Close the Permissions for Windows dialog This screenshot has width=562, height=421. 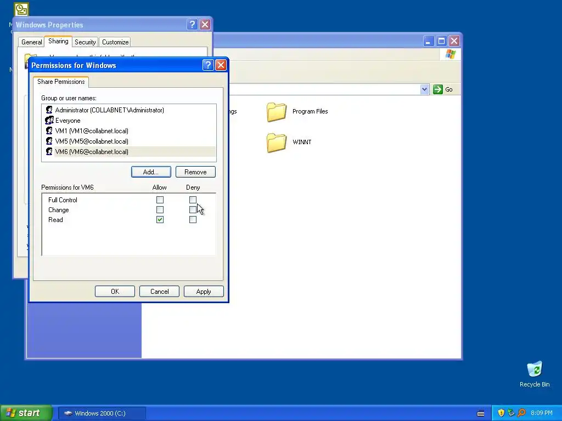pyautogui.click(x=221, y=65)
